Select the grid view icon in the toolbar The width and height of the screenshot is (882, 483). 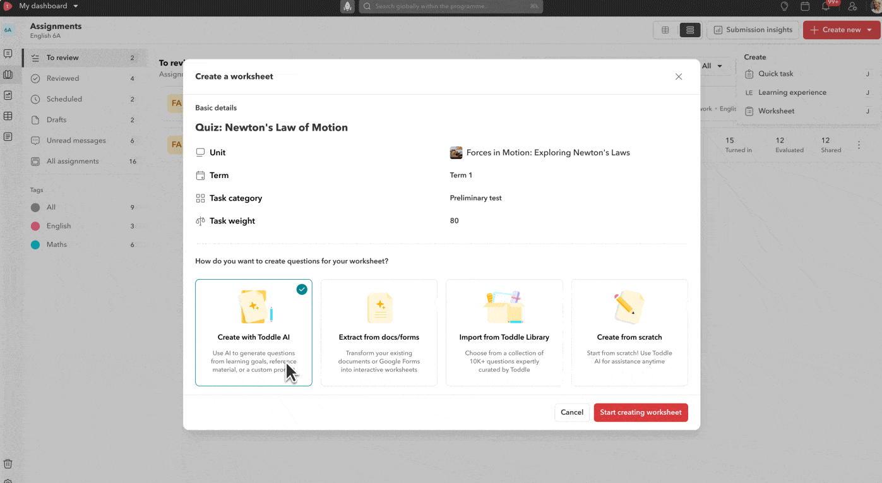click(x=664, y=30)
